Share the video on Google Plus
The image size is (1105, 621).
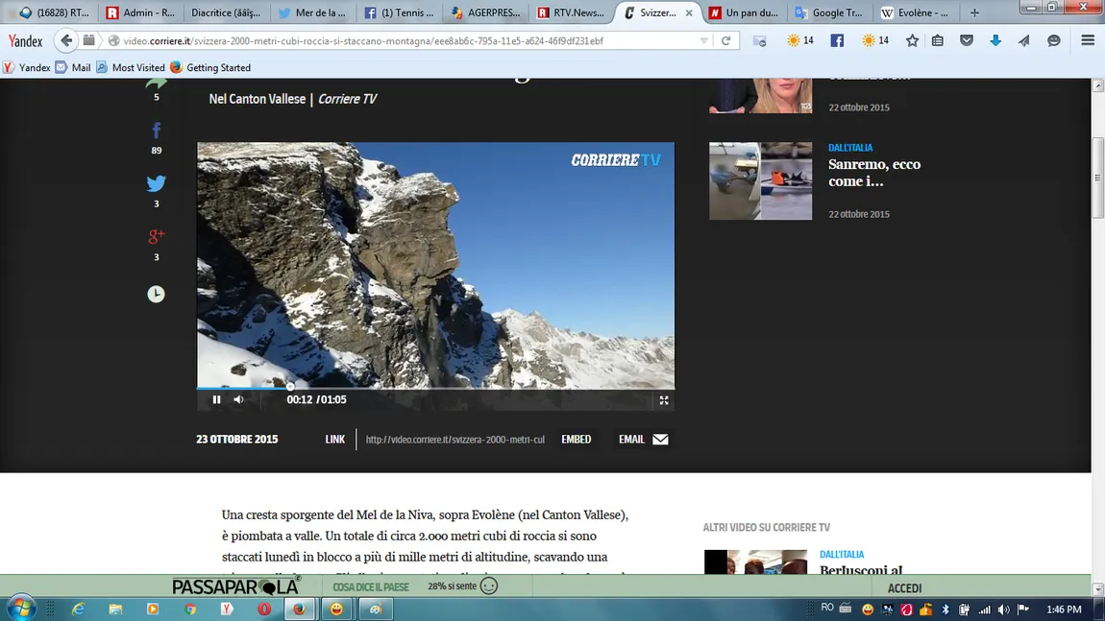point(157,236)
